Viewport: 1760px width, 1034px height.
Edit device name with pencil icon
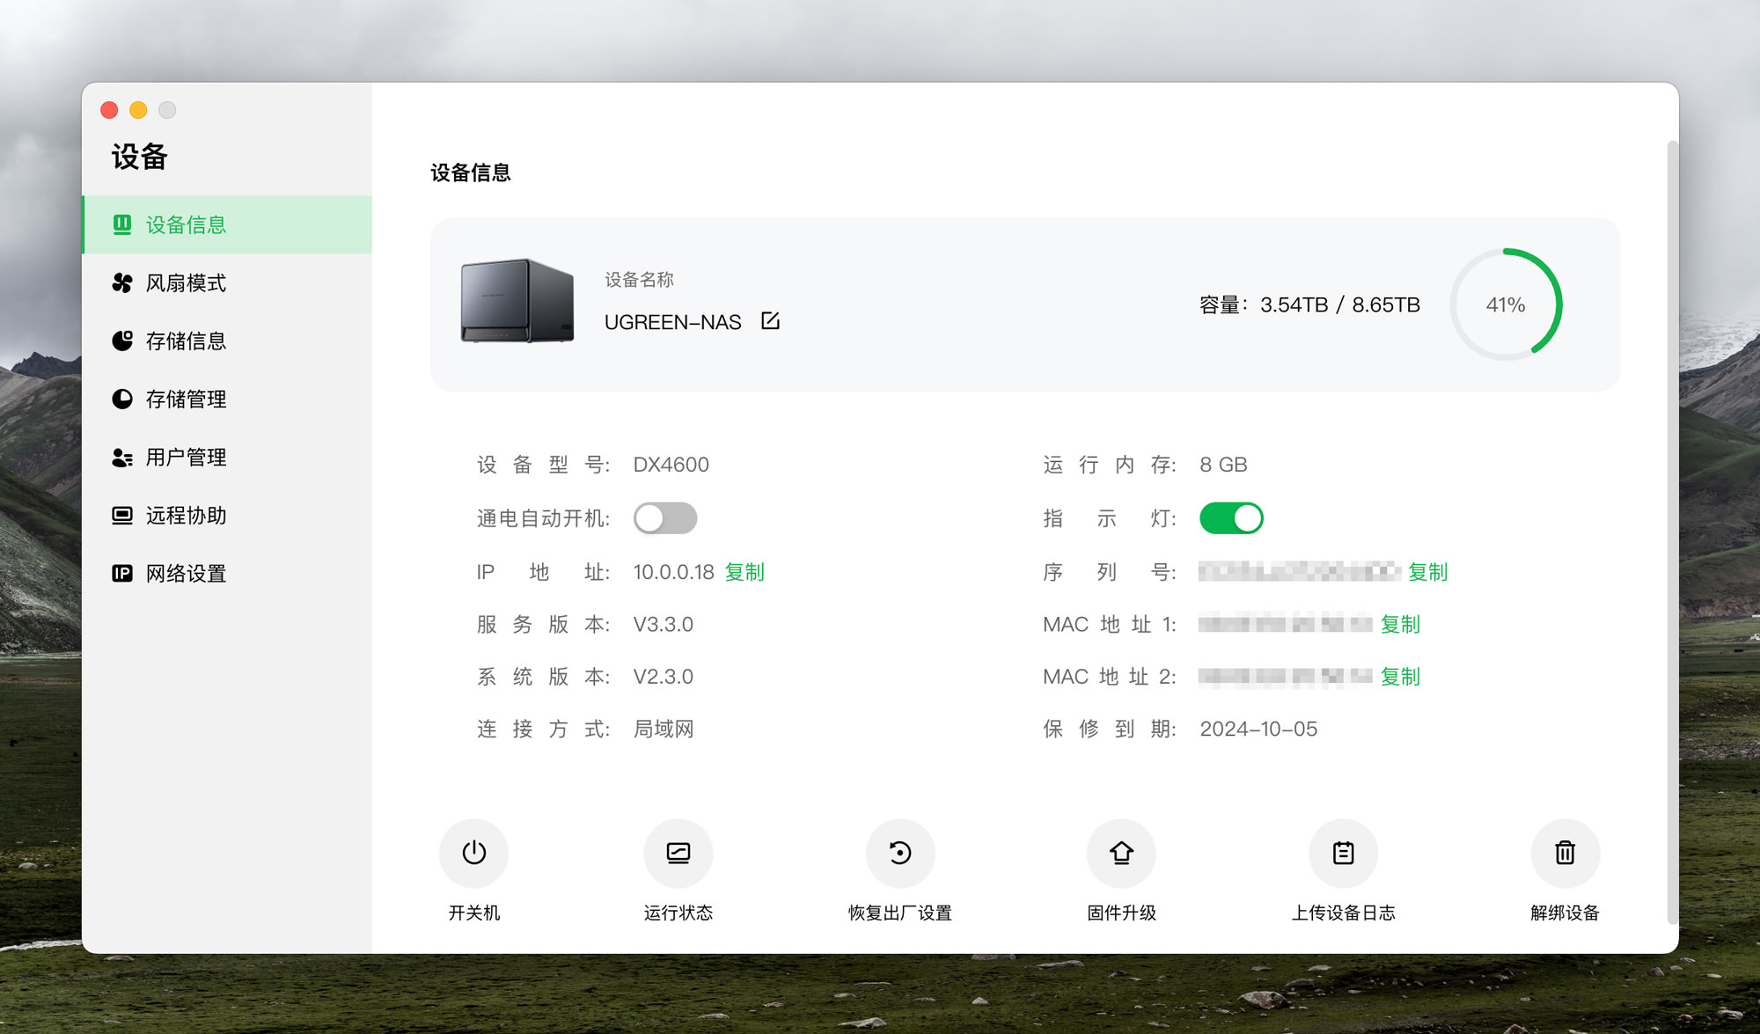(x=770, y=321)
